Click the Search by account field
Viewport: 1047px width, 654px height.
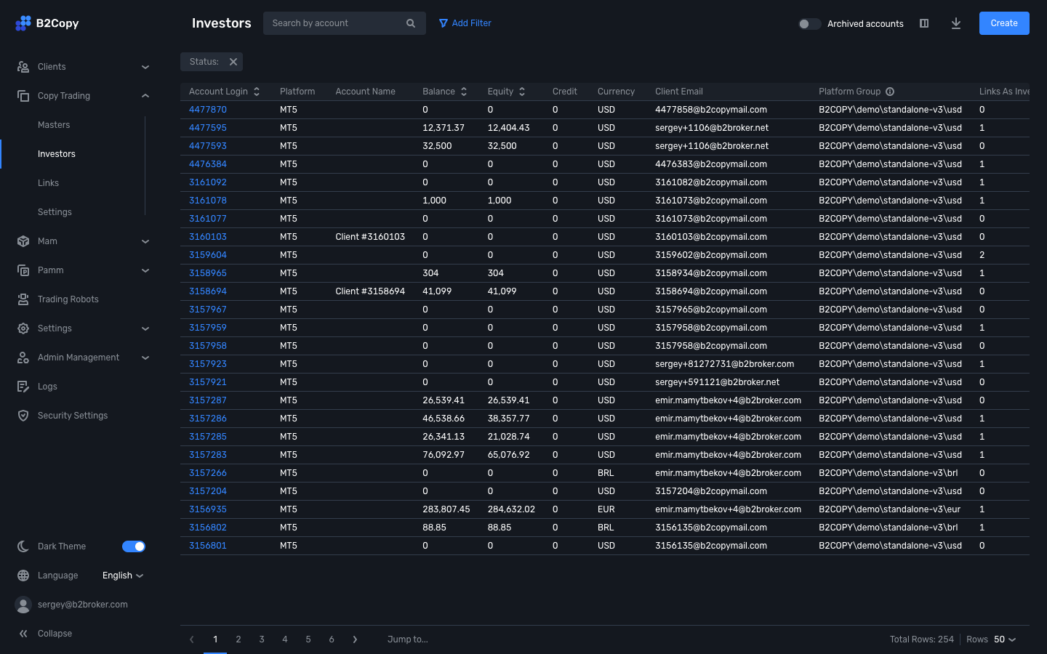(x=345, y=23)
